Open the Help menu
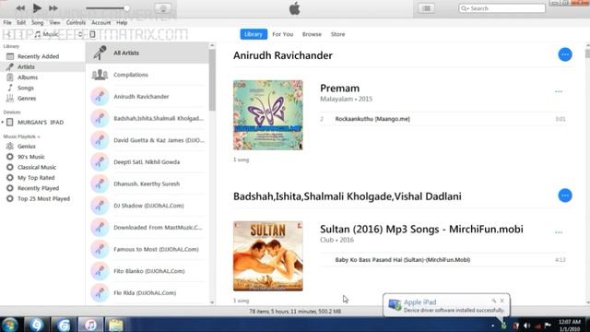 click(122, 22)
